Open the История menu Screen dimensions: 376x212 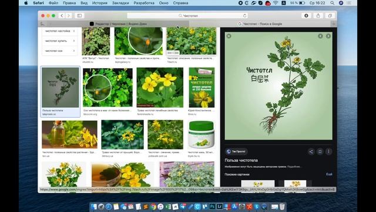[100, 3]
